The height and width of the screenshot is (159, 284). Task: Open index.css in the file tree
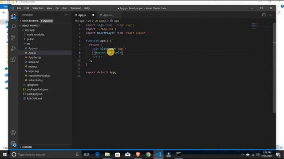pyautogui.click(x=34, y=62)
